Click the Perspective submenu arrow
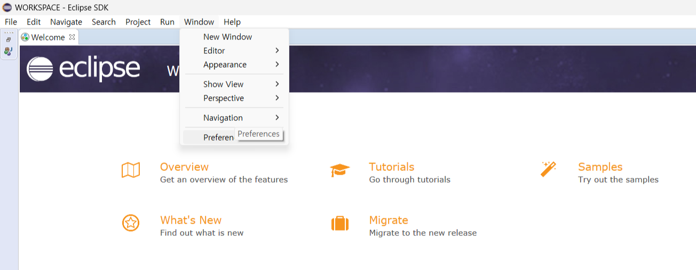This screenshot has width=696, height=270. coord(277,98)
